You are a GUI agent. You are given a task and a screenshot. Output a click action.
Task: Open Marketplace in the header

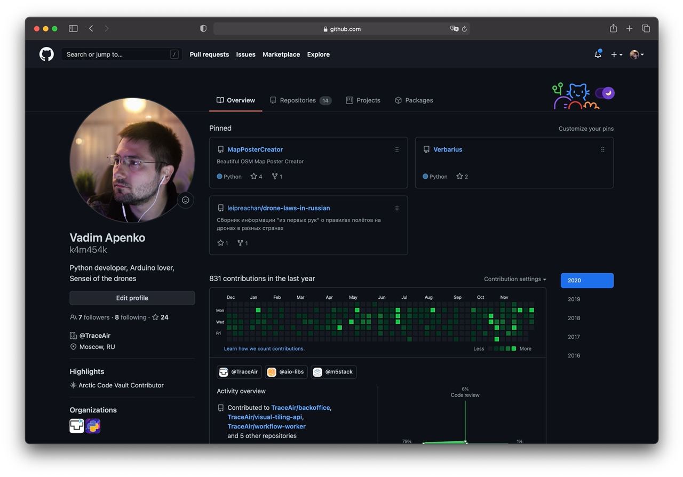click(281, 54)
